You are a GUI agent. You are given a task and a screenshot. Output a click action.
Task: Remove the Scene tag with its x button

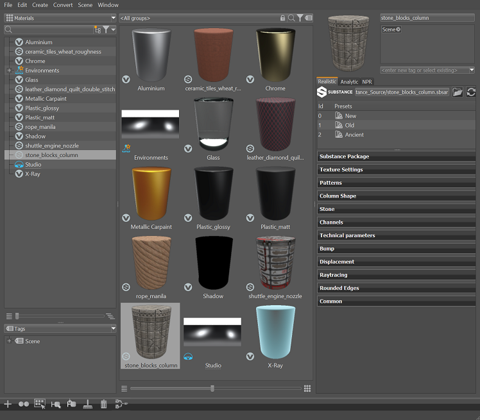click(398, 29)
